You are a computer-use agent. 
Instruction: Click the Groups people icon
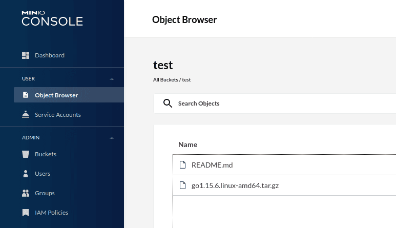[x=26, y=193]
